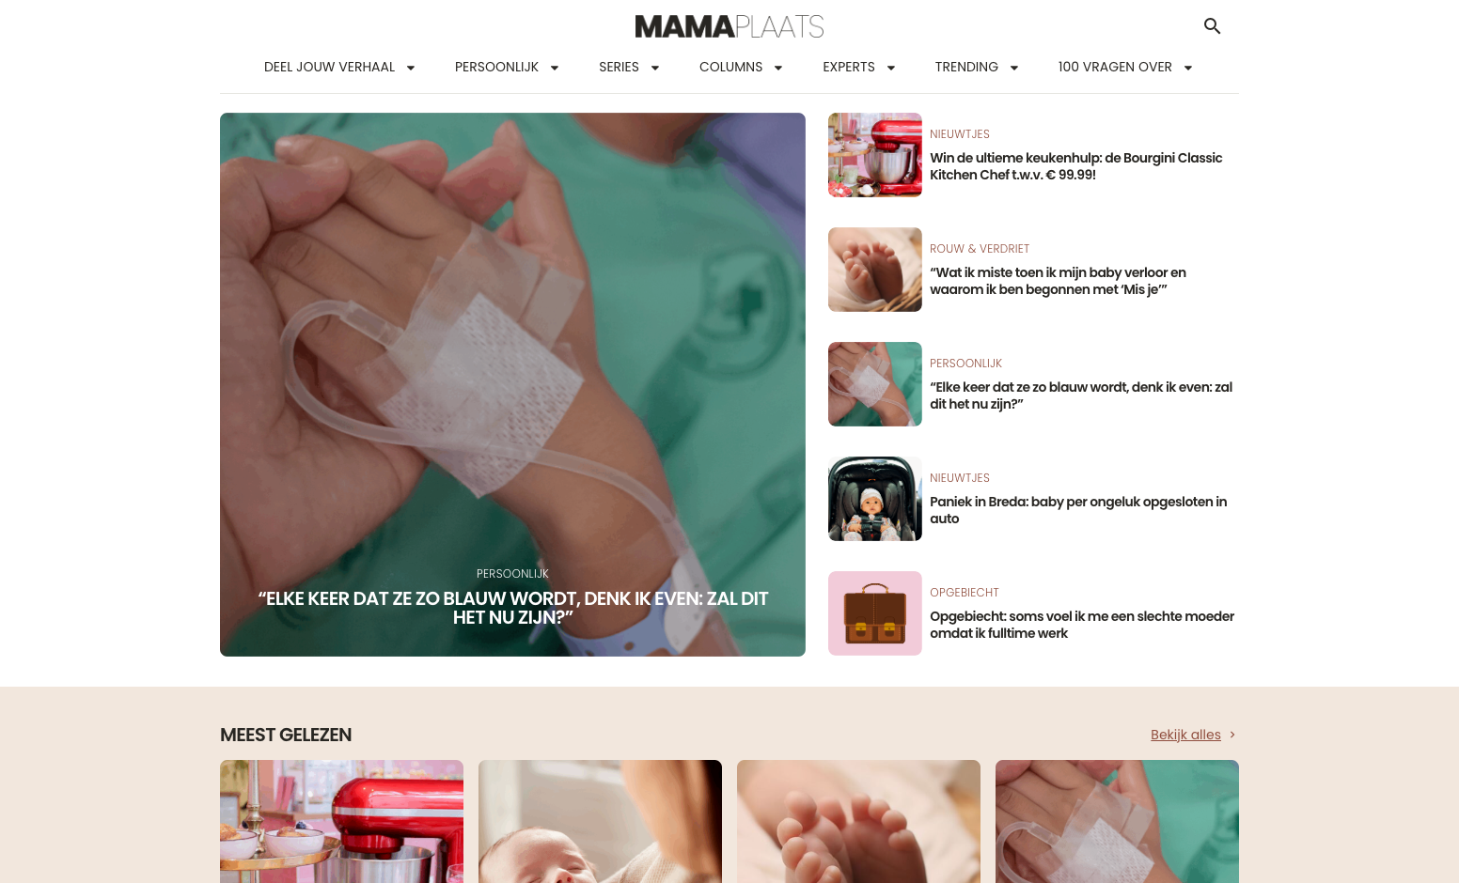Viewport: 1459px width, 883px height.
Task: Open the Columns dropdown arrow
Action: 778,68
